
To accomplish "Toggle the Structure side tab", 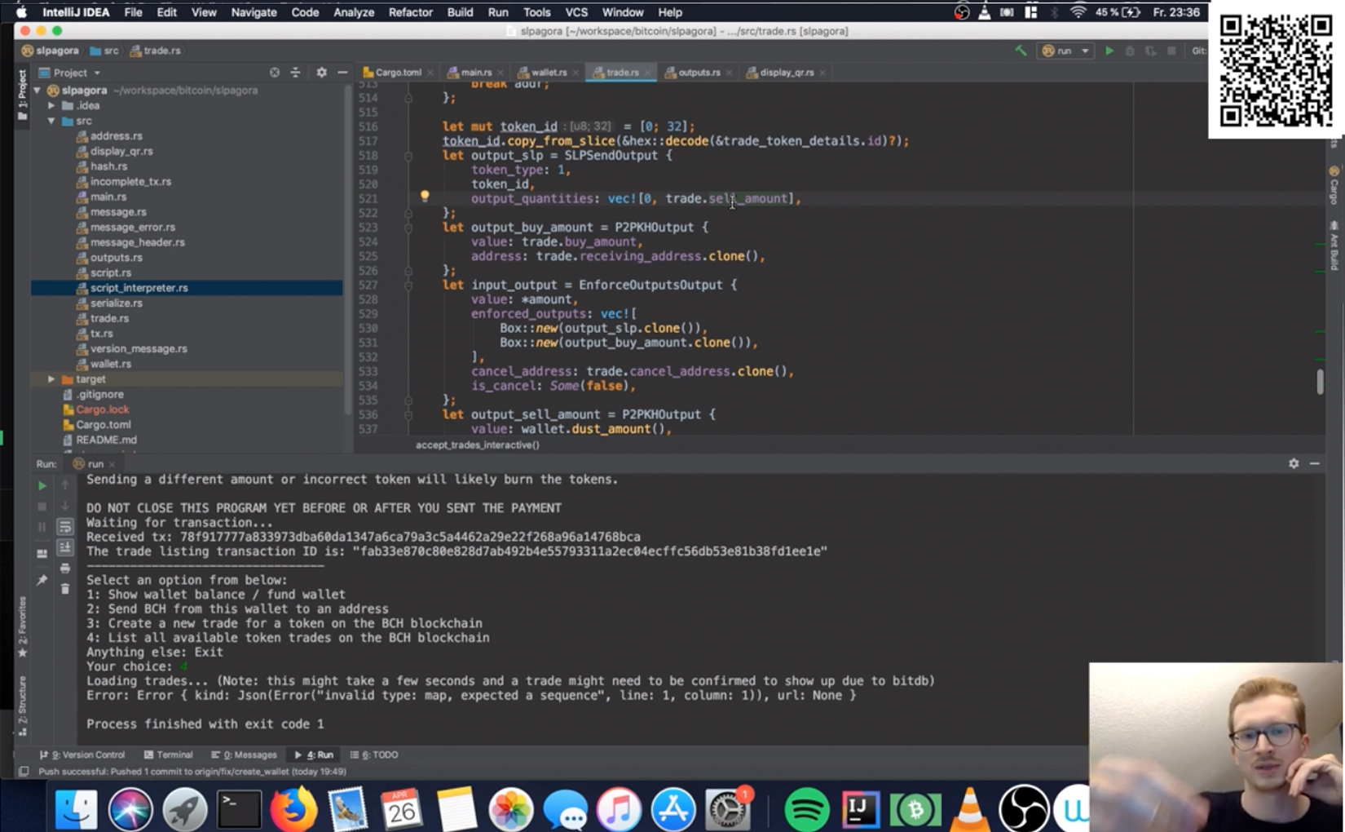I will coord(22,705).
